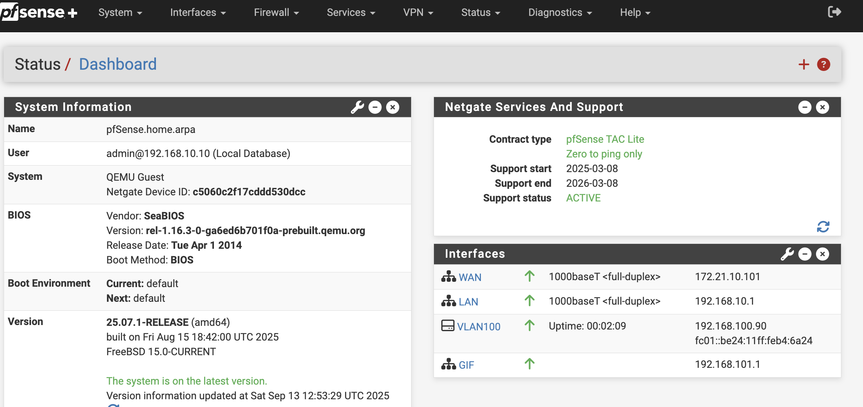Viewport: 863px width, 407px height.
Task: Click the WAN interface link
Action: point(470,277)
